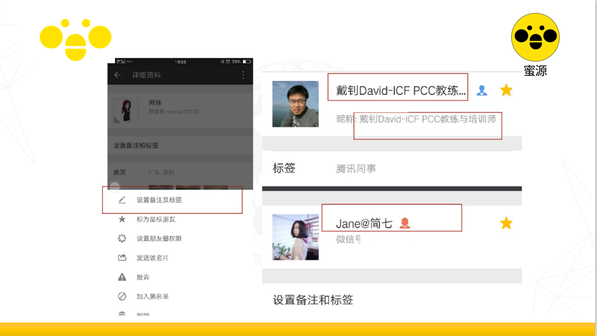Click the 阿佳 contact name

[x=155, y=102]
